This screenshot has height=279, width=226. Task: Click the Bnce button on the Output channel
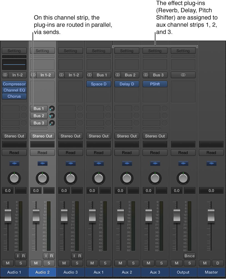pyautogui.click(x=189, y=256)
